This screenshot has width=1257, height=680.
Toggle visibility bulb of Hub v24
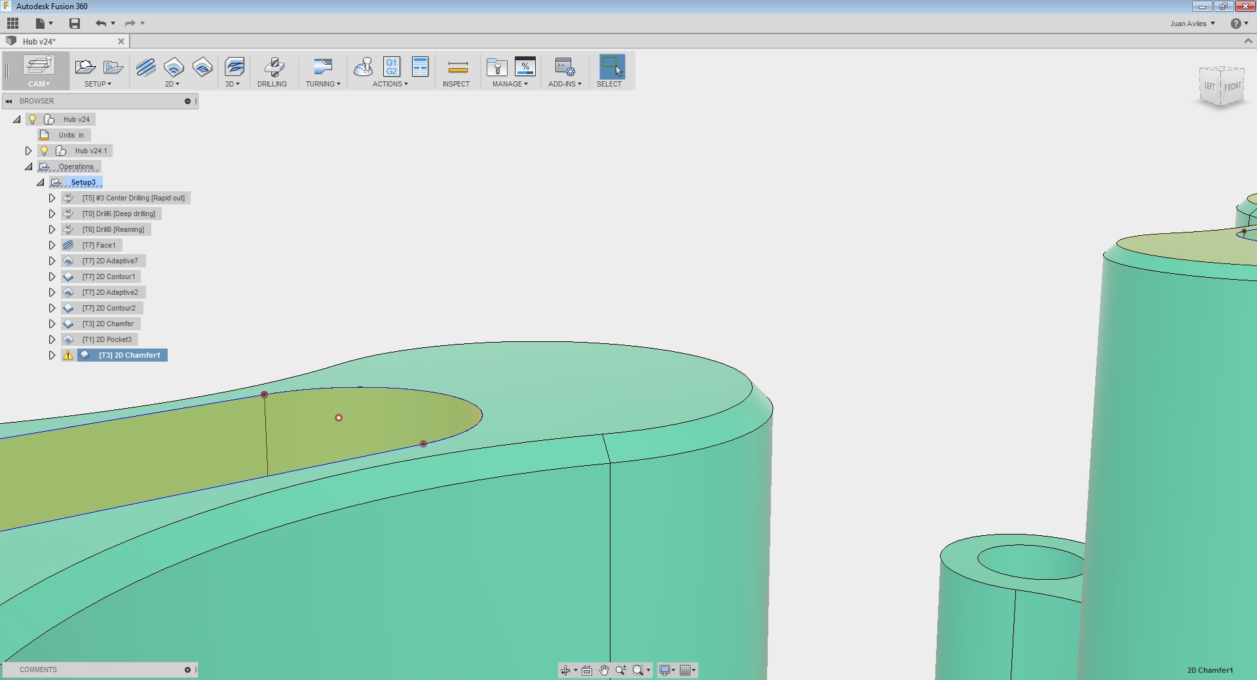pos(32,119)
